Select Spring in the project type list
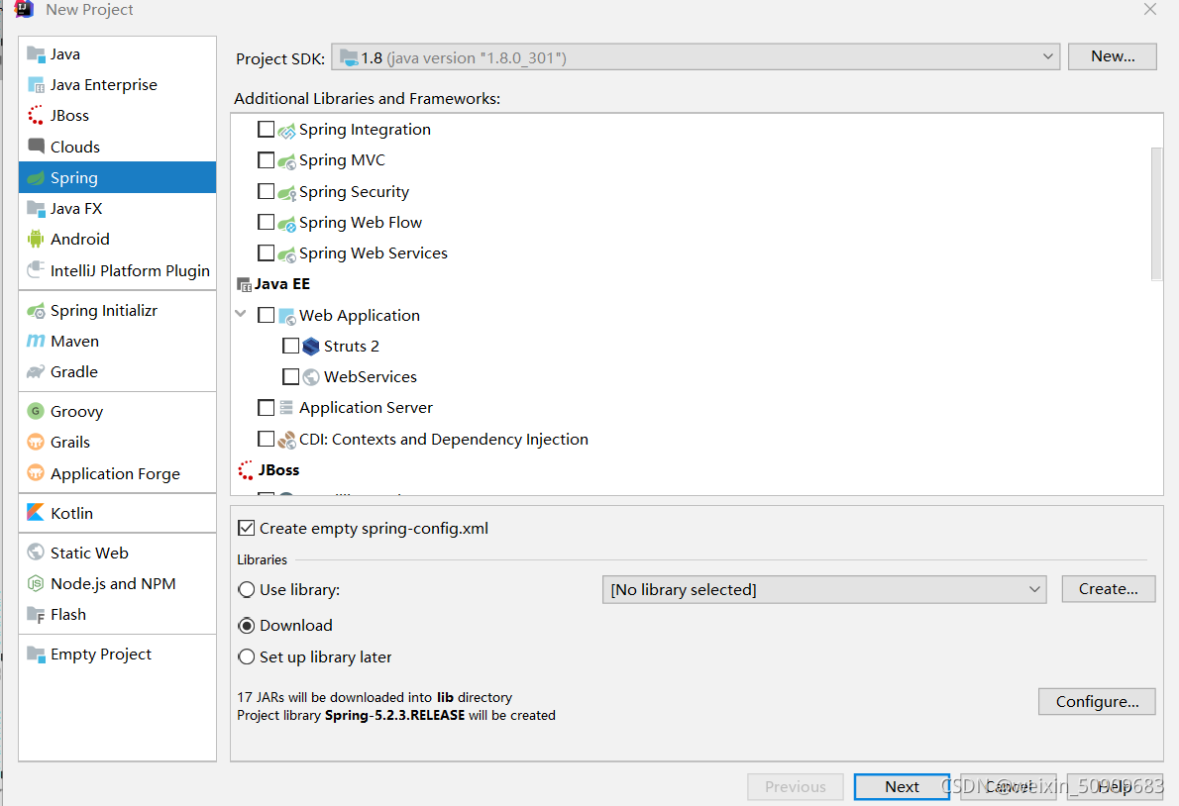 click(117, 177)
